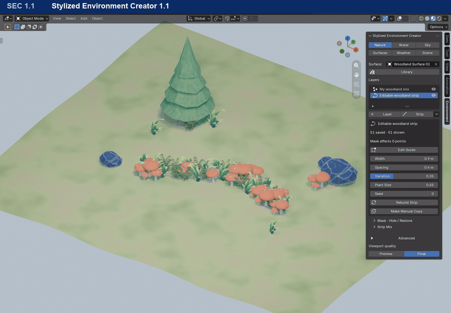This screenshot has width=451, height=313.
Task: Choose the set new selection mode icon
Action: pos(17,27)
